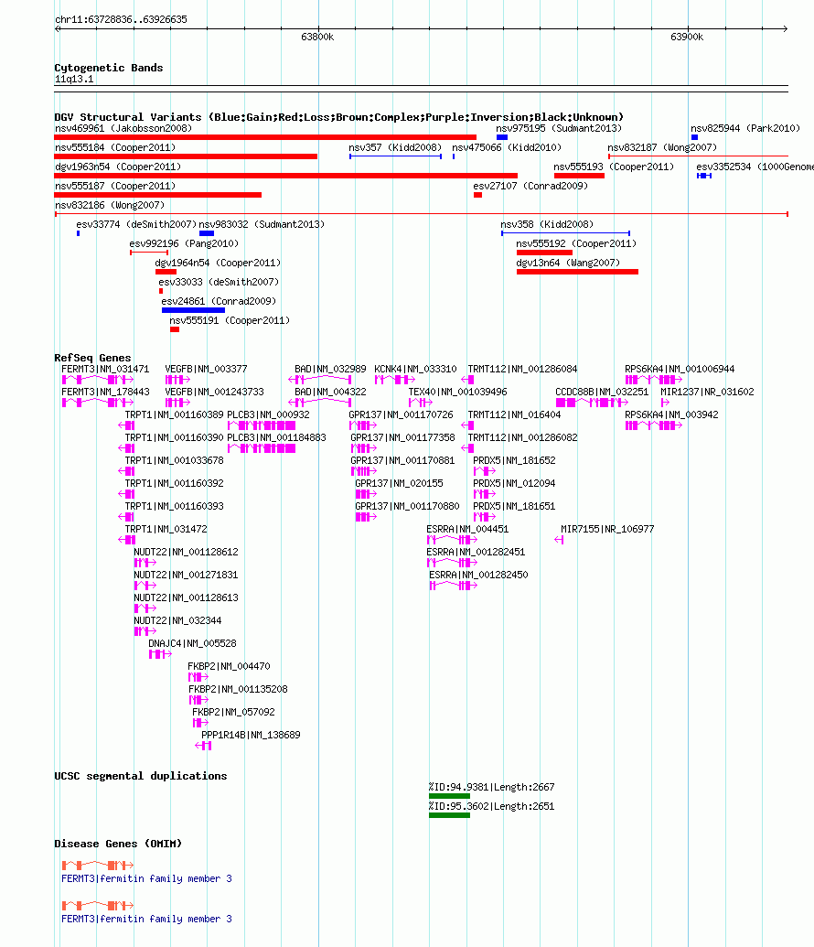Click the nsv832187 (Wong2007) variant label
Viewport: 814px width, 947px height.
(662, 147)
